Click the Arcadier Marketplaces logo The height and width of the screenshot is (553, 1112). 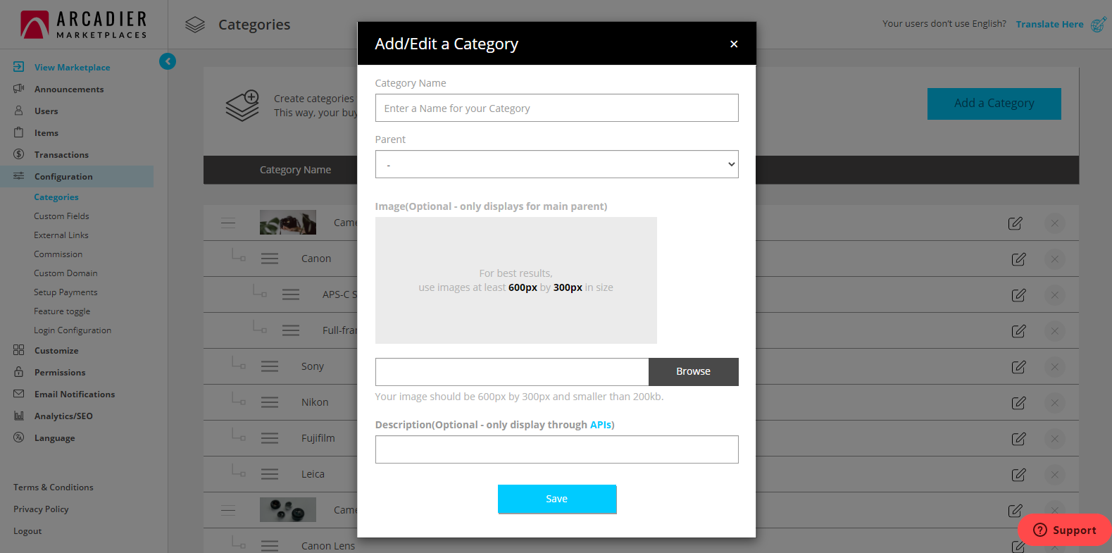pos(84,24)
